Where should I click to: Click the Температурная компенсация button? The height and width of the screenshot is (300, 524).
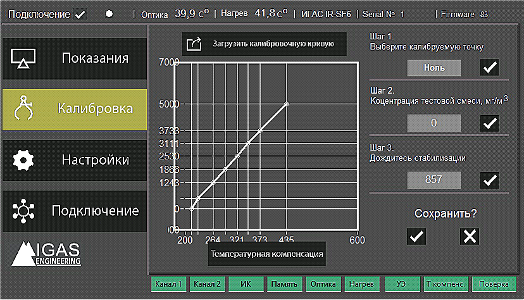point(266,254)
